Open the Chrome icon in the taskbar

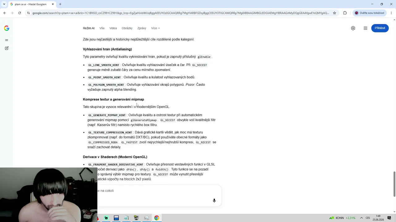click(x=157, y=218)
